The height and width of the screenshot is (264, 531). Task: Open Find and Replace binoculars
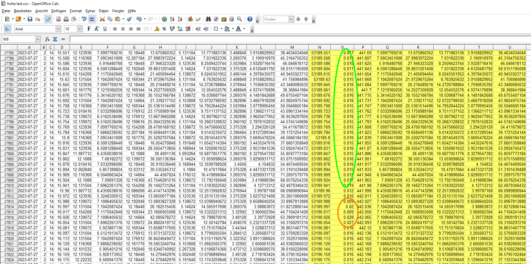(208, 19)
